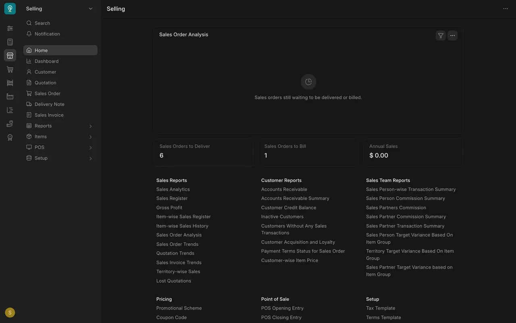Open the page ellipsis menu in the header
Image resolution: width=516 pixels, height=323 pixels.
506,8
